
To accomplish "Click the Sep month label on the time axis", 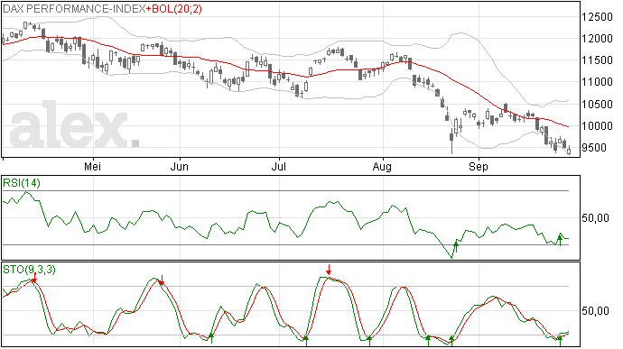I will coord(478,167).
